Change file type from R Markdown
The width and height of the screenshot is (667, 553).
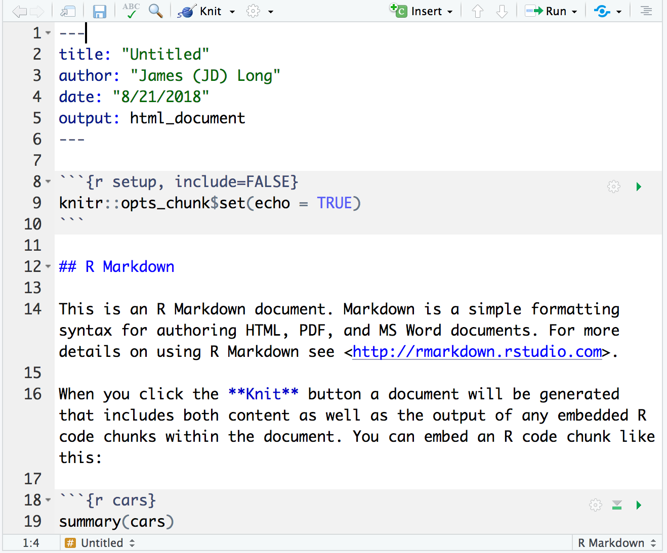coord(616,543)
